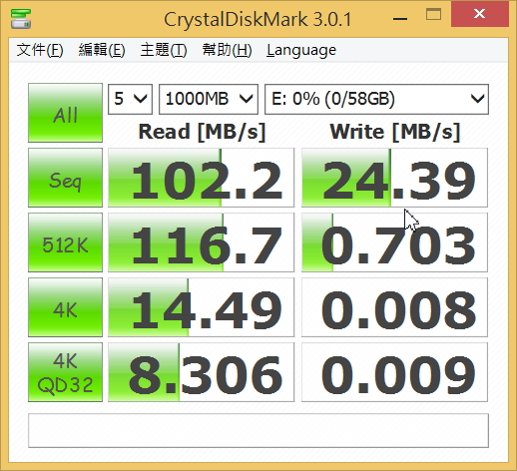Start the Seq benchmark test
517x471 pixels.
coord(65,178)
